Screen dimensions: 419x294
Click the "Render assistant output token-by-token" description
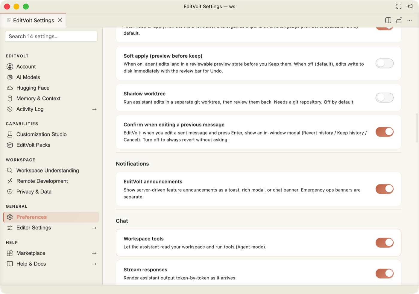[180, 278]
